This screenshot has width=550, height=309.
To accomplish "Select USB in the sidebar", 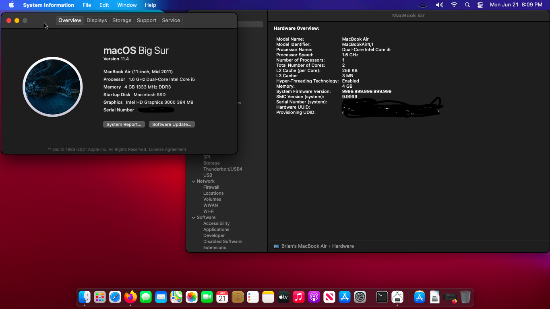I will [x=208, y=175].
